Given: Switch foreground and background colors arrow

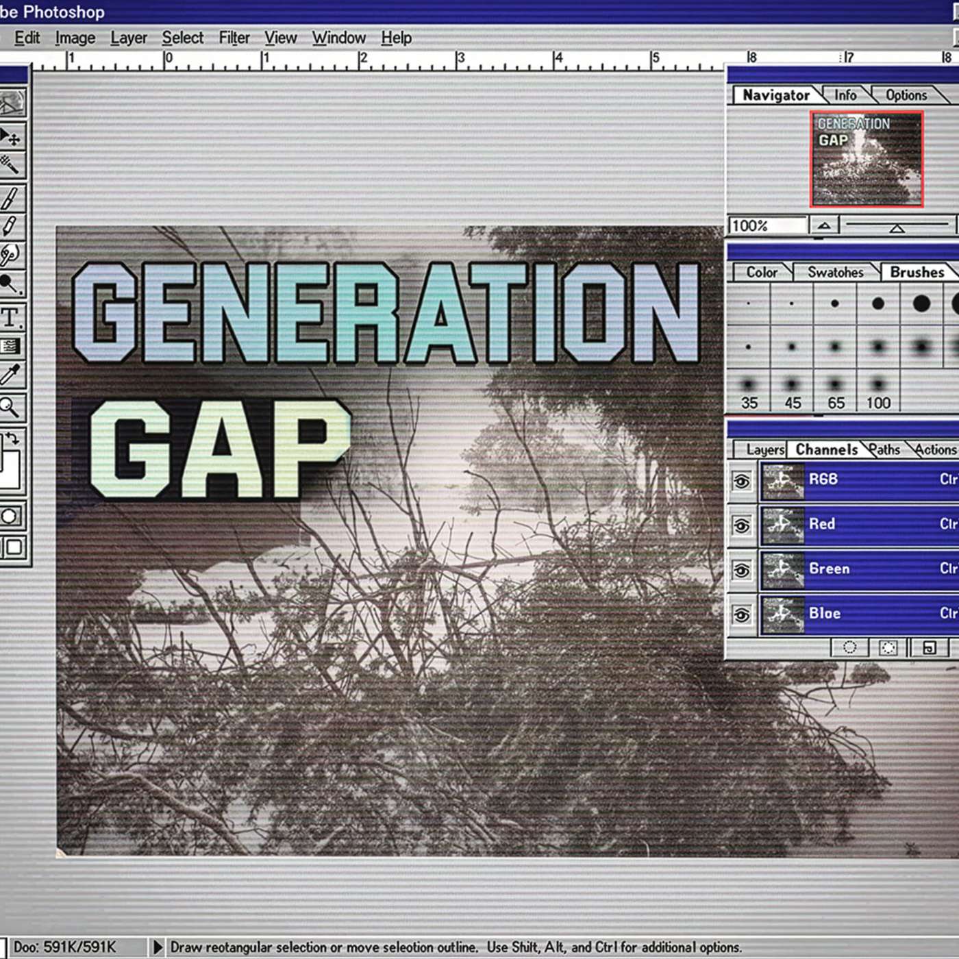Looking at the screenshot, I should point(13,438).
